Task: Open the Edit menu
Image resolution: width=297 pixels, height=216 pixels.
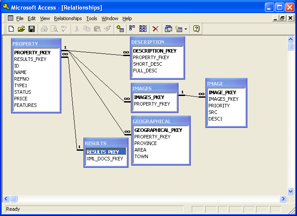Action: click(x=32, y=18)
